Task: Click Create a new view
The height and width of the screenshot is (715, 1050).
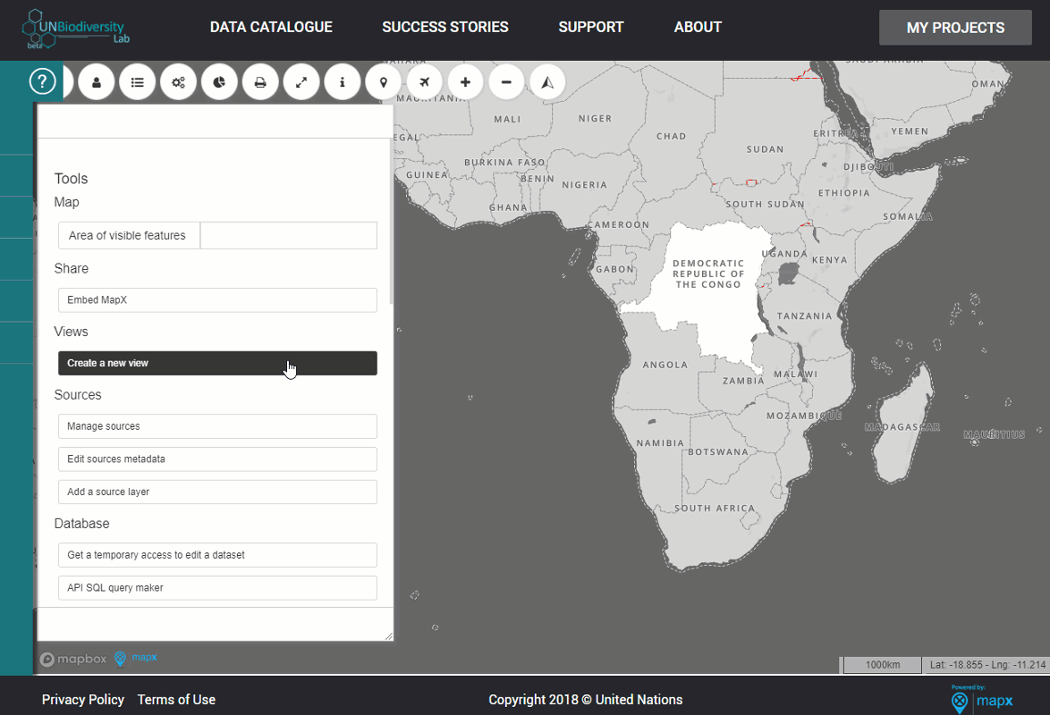Action: point(217,364)
